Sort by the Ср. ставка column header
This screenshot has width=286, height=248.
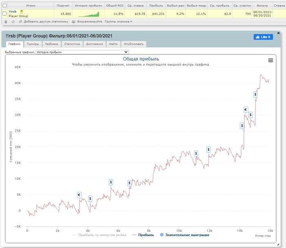[136, 6]
